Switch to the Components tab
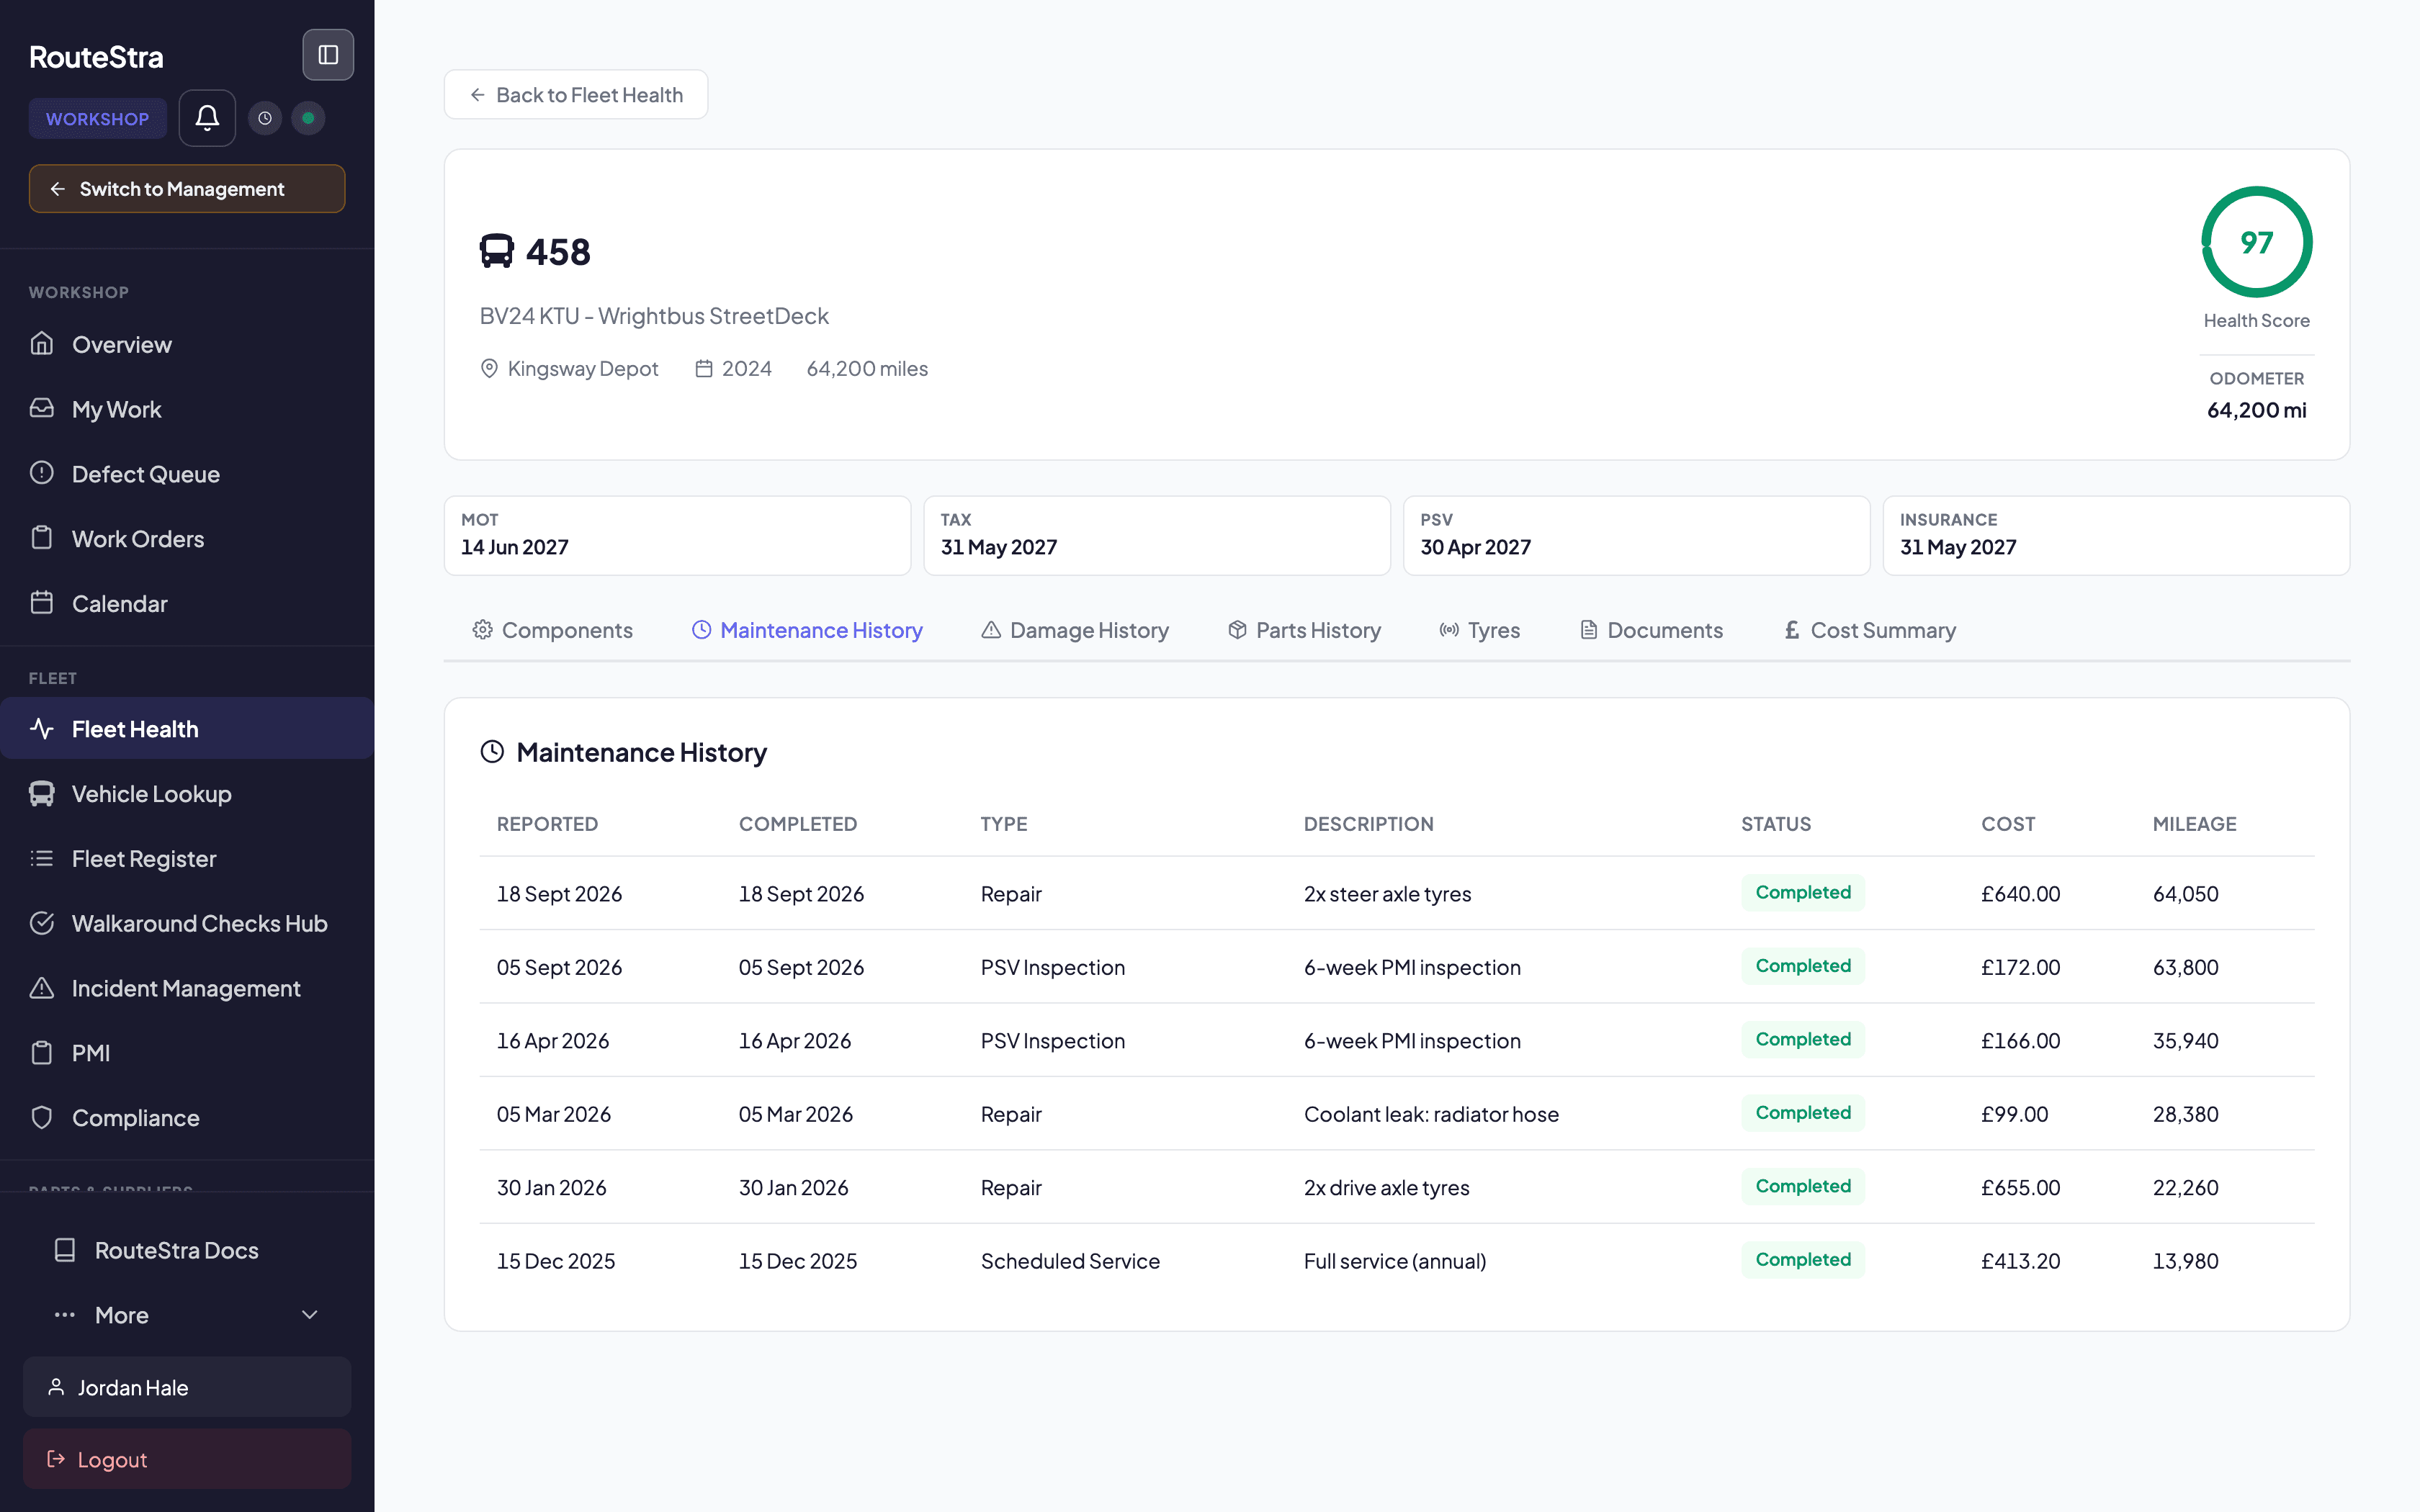 click(x=552, y=630)
